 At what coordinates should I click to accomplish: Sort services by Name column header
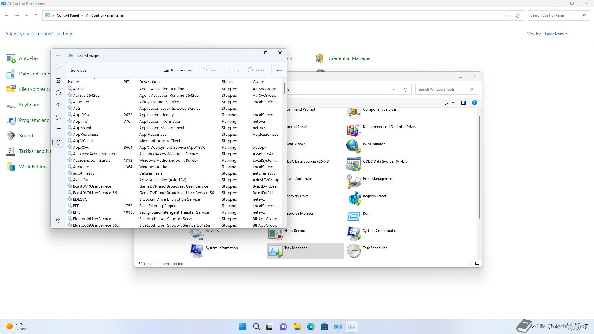pyautogui.click(x=94, y=82)
